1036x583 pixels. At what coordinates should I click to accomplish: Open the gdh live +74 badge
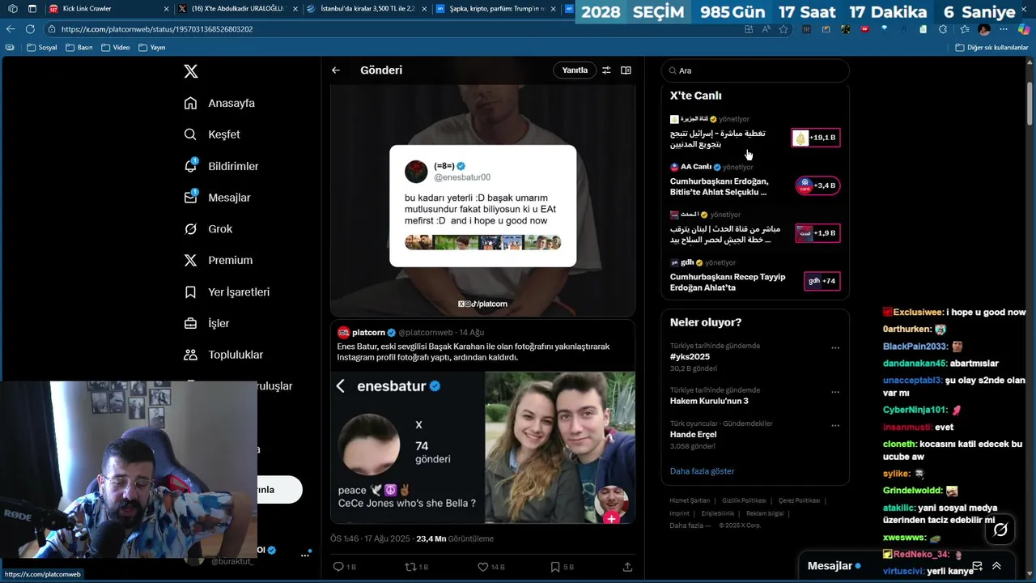pyautogui.click(x=822, y=281)
